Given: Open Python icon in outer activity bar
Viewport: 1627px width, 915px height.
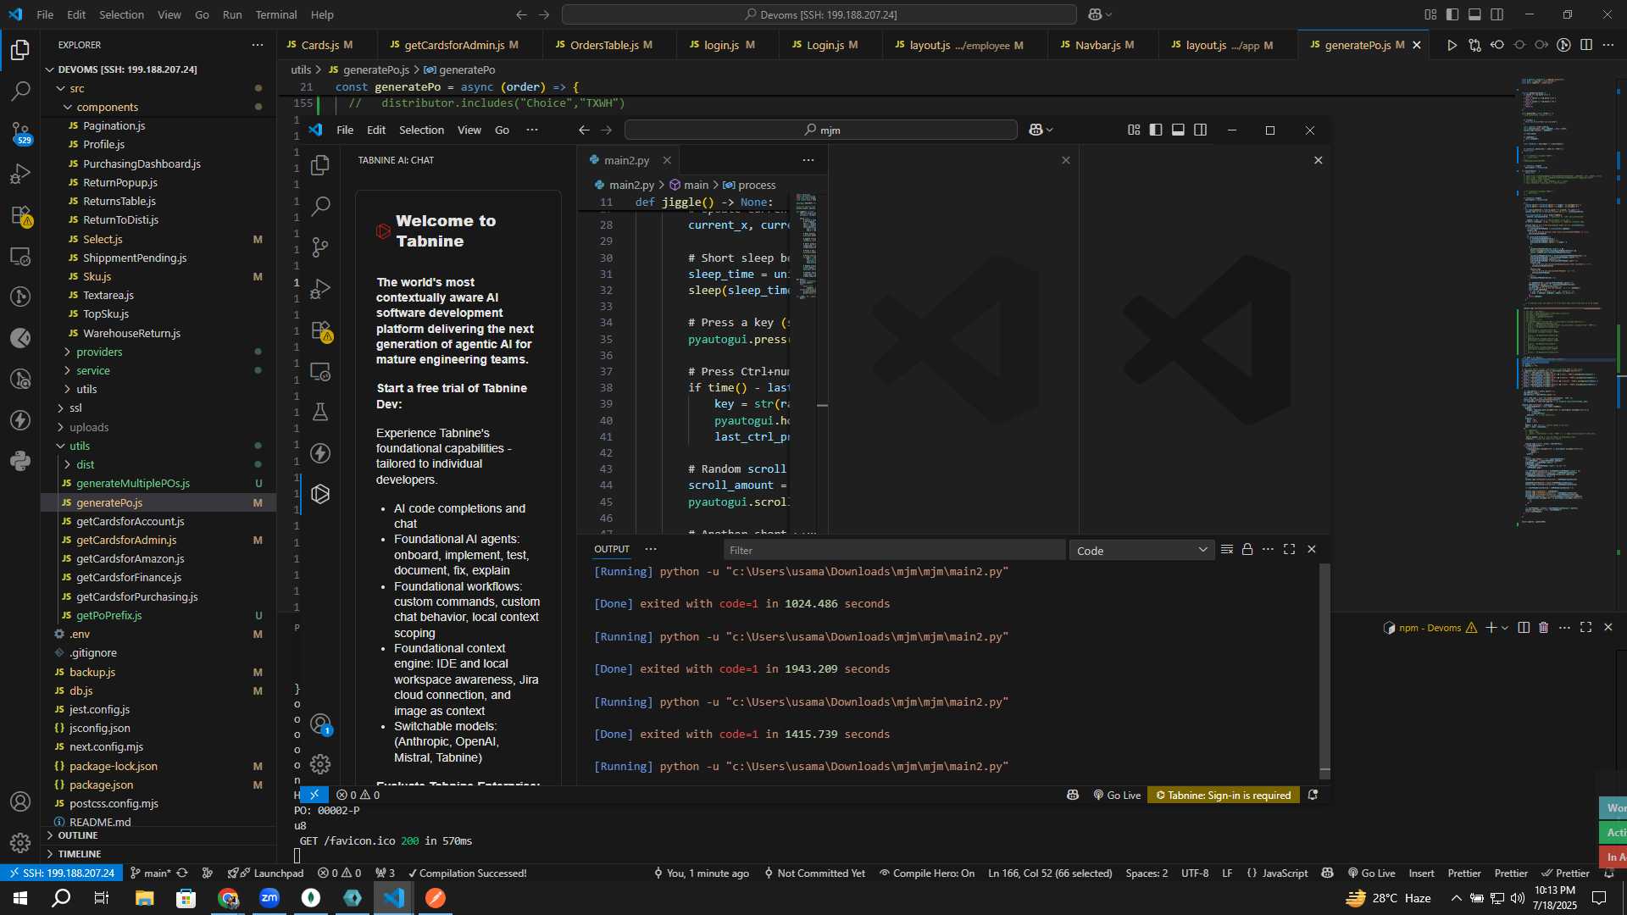Looking at the screenshot, I should 20,461.
